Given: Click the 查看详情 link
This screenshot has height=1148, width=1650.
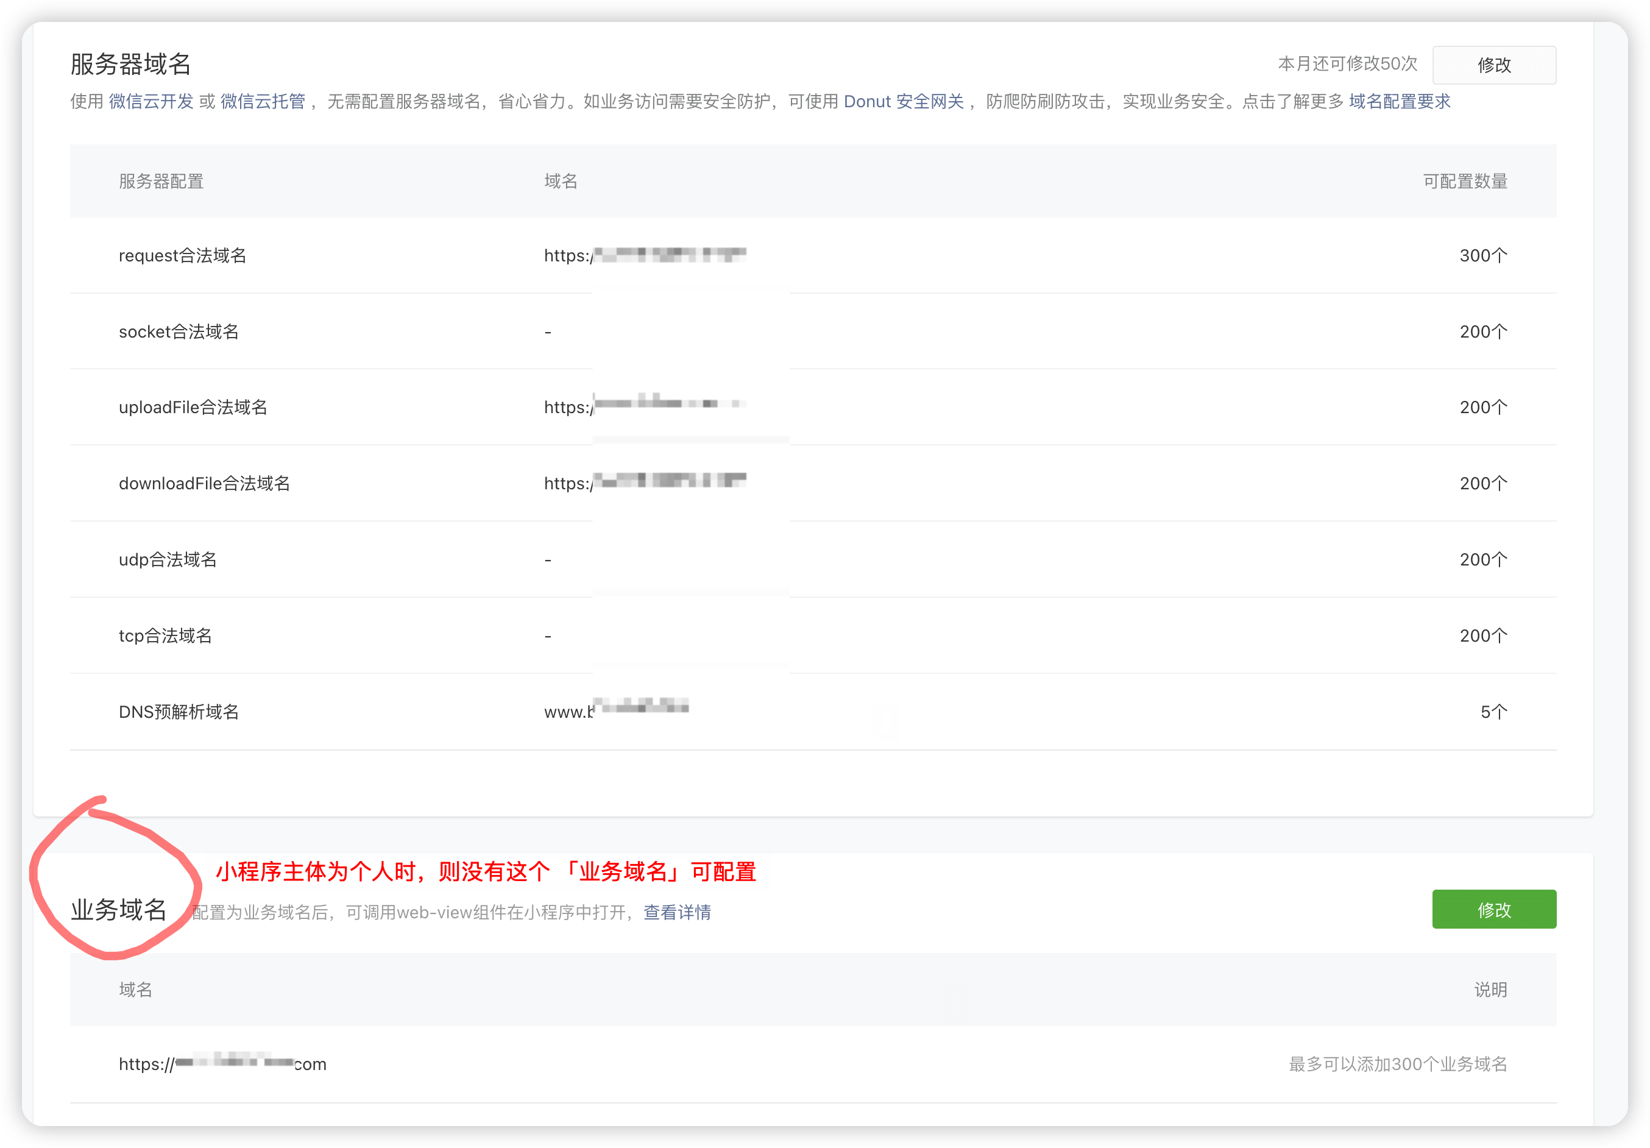Looking at the screenshot, I should click(677, 912).
